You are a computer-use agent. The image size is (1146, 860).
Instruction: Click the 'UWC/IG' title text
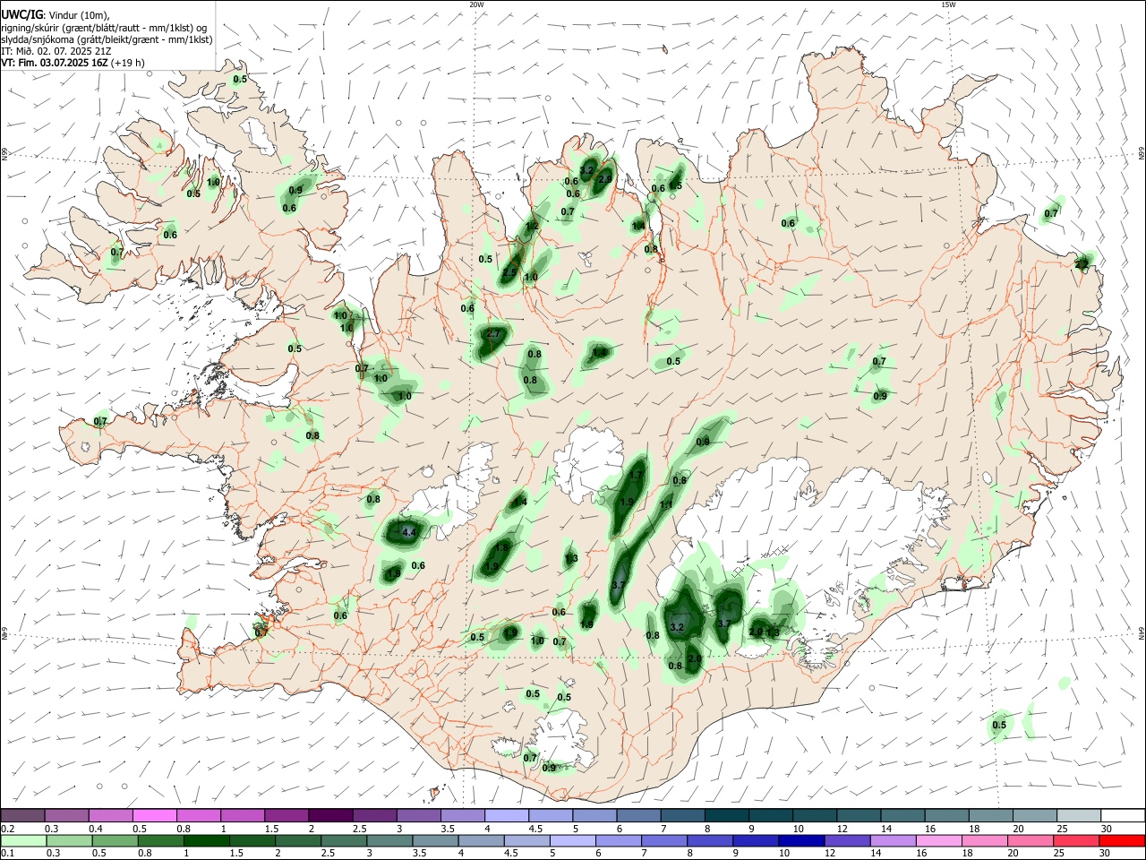click(21, 15)
